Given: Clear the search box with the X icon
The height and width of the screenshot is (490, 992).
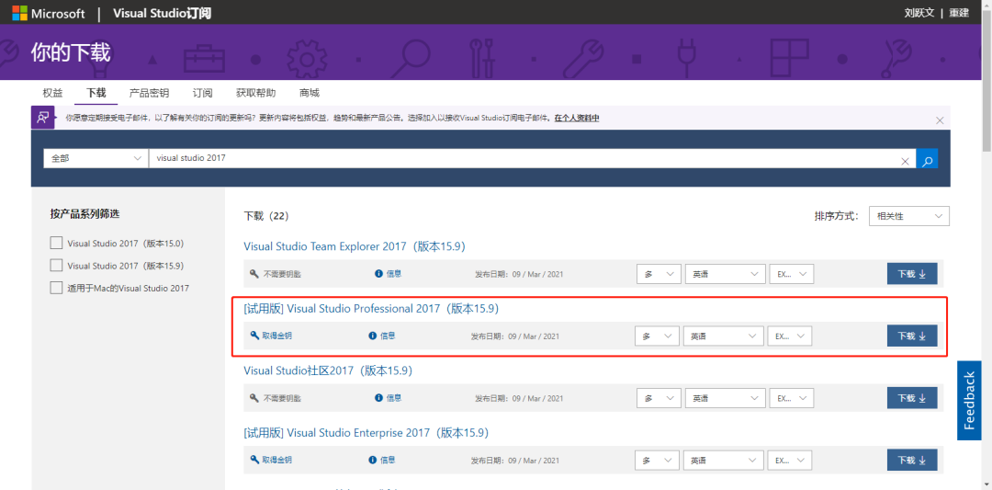Looking at the screenshot, I should pyautogui.click(x=906, y=161).
